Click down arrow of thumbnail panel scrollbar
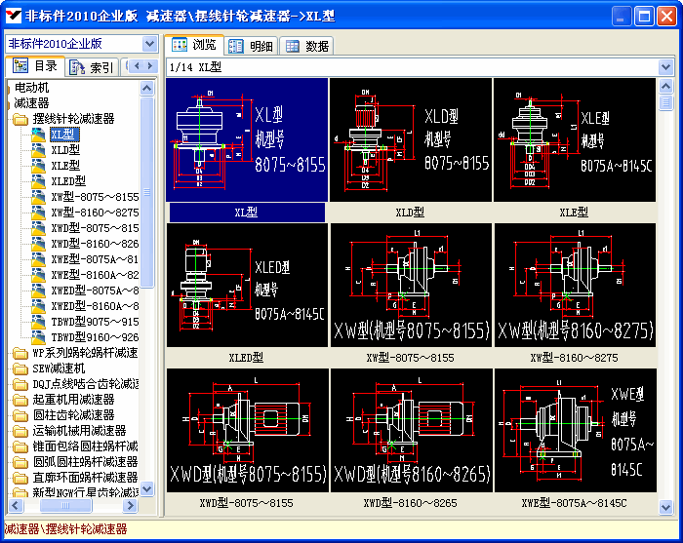Viewport: 683px width, 543px height. click(x=666, y=507)
